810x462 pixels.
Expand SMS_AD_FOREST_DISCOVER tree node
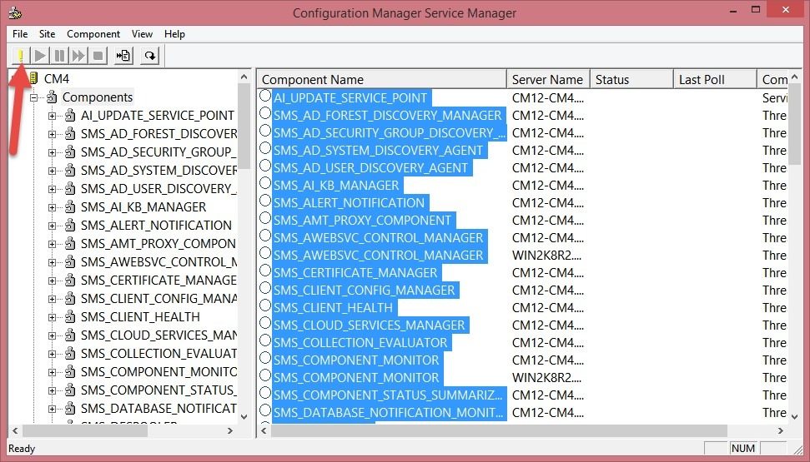(53, 134)
